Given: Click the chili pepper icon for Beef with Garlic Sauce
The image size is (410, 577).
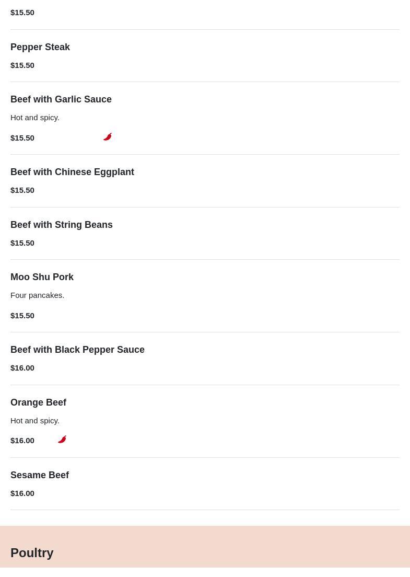Looking at the screenshot, I should click(108, 137).
